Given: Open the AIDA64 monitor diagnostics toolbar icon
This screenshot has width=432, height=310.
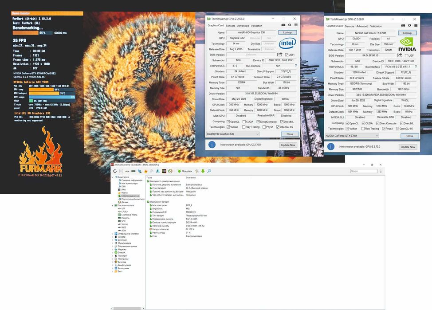Looking at the screenshot, I should click(x=140, y=171).
